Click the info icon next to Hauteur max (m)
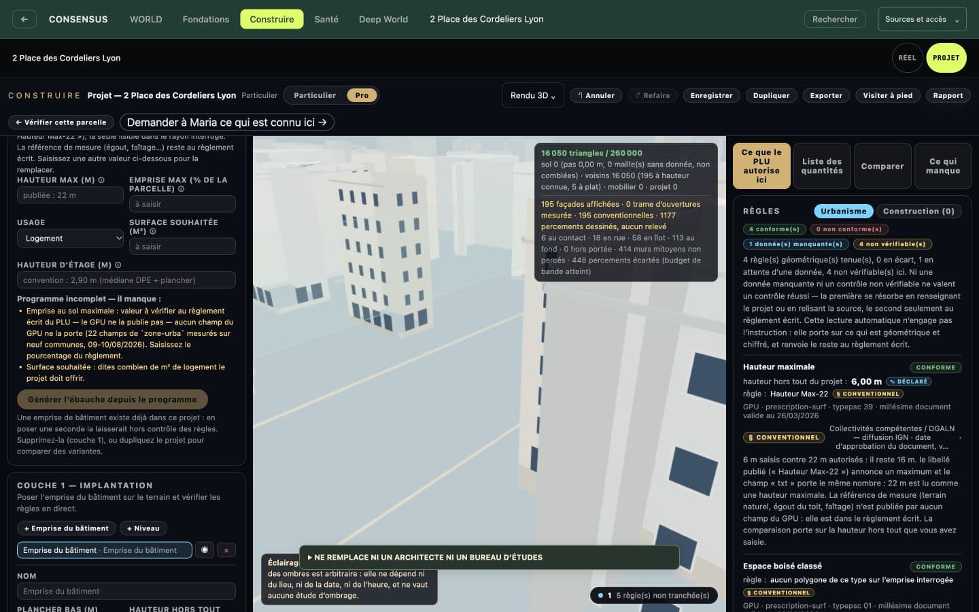The width and height of the screenshot is (979, 612). coord(101,180)
